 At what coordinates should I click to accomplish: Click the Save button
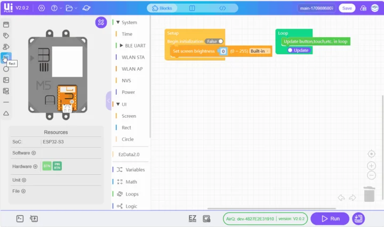click(x=347, y=8)
